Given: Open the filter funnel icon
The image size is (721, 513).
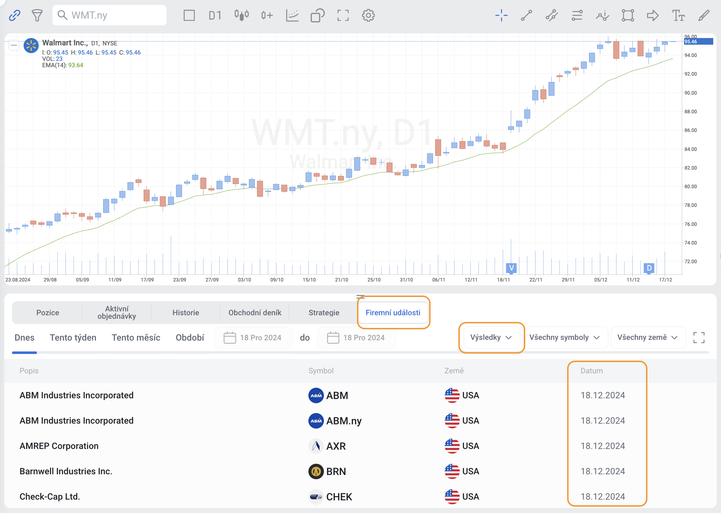Looking at the screenshot, I should click(x=37, y=15).
